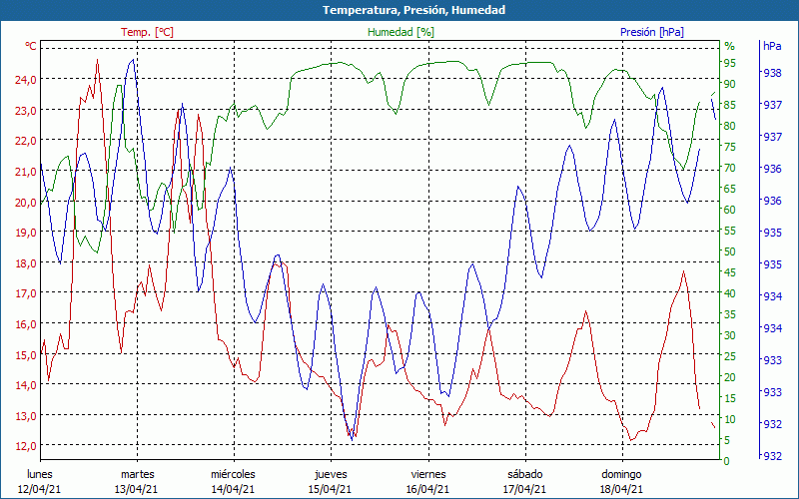
Task: Click the 15 humidity axis value
Action: click(730, 398)
